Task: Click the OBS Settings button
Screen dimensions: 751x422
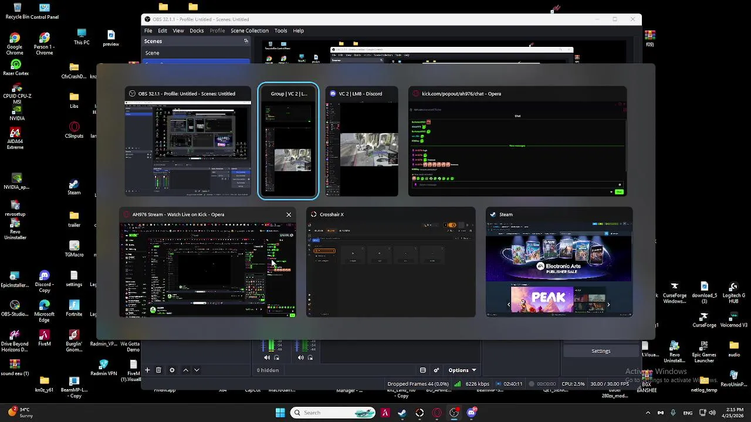Action: 601,350
